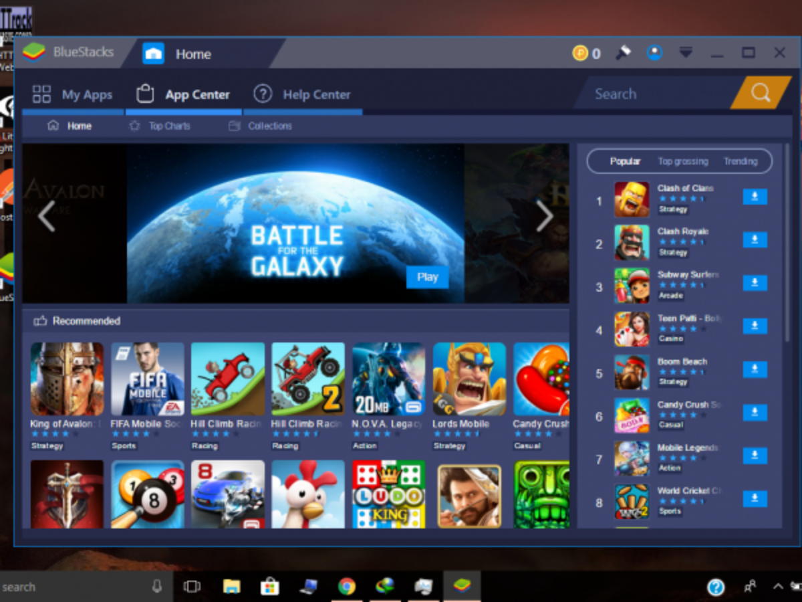Open King of Avalon recommended game
The height and width of the screenshot is (602, 802).
click(67, 379)
